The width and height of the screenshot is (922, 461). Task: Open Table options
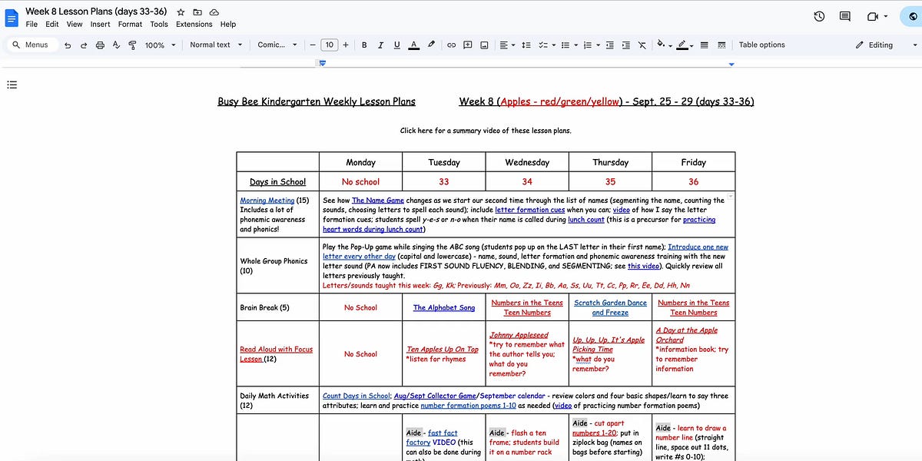click(761, 45)
